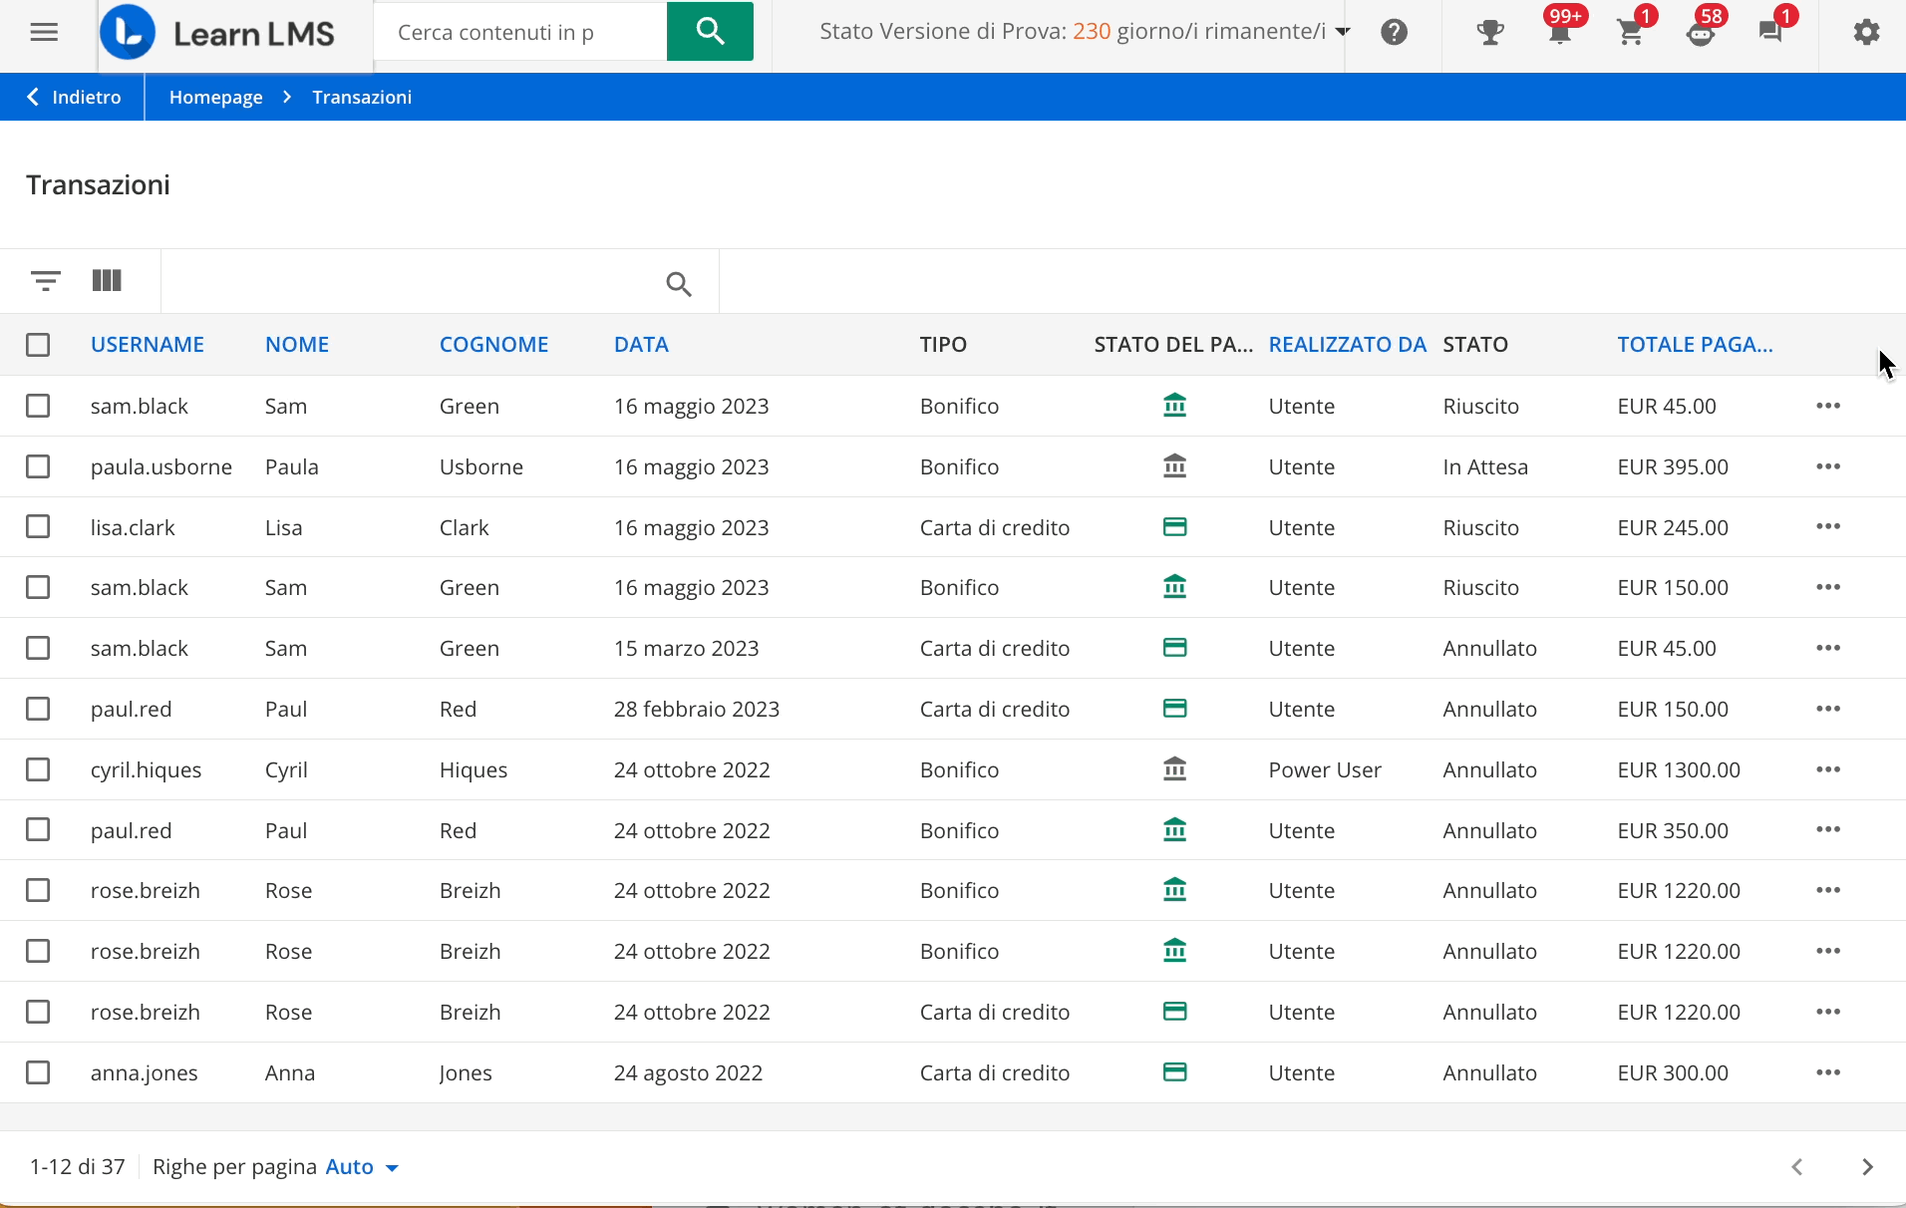Click '15 marzo 2023' date cell
Image resolution: width=1906 pixels, height=1208 pixels.
[x=687, y=648]
